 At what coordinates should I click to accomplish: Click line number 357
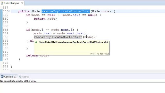pos(5,7)
